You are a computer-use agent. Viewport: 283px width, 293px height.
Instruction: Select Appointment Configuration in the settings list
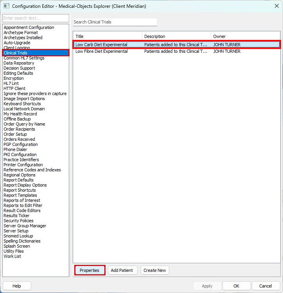click(29, 27)
